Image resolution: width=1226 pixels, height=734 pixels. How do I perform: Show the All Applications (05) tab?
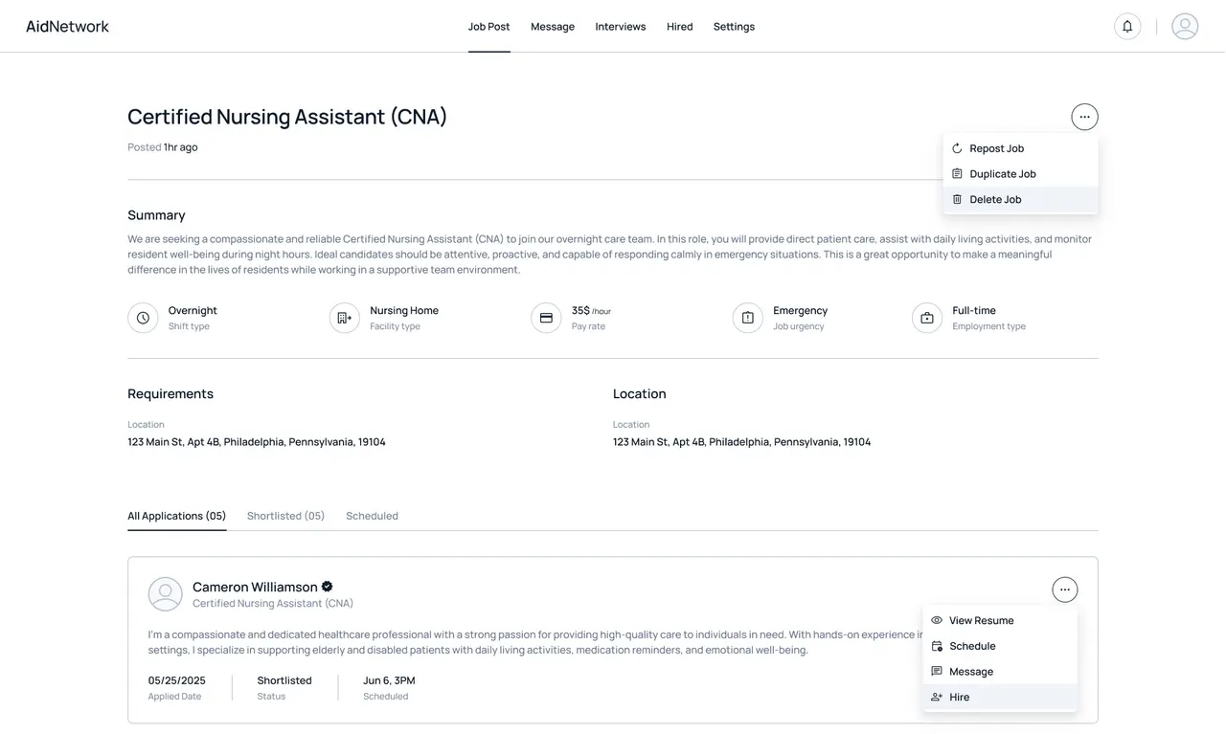[177, 516]
